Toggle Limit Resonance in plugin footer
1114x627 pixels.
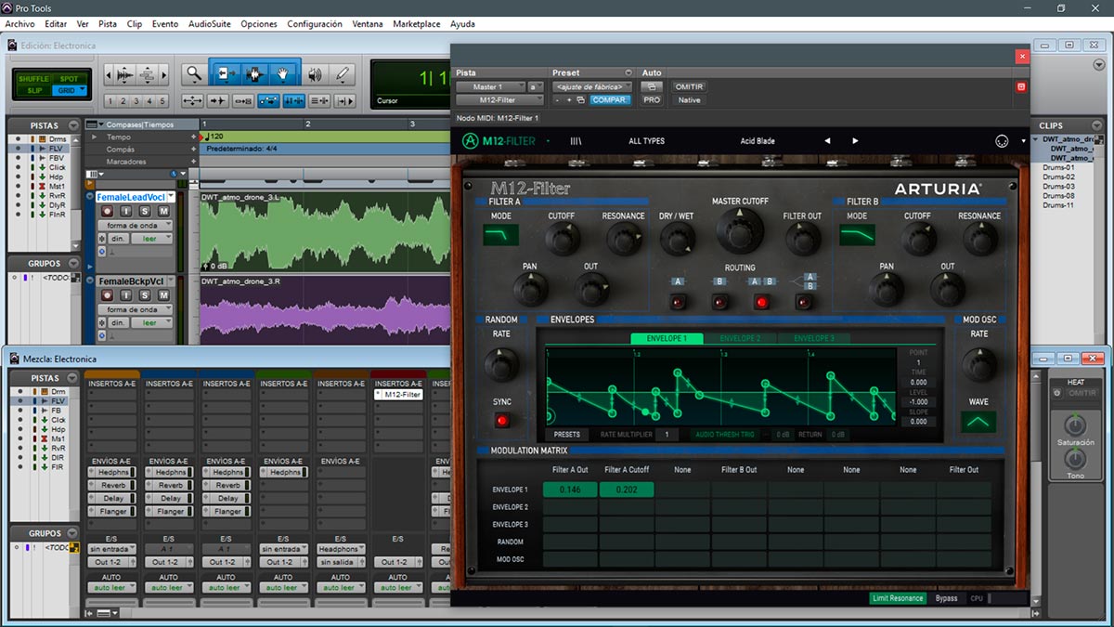(x=898, y=598)
